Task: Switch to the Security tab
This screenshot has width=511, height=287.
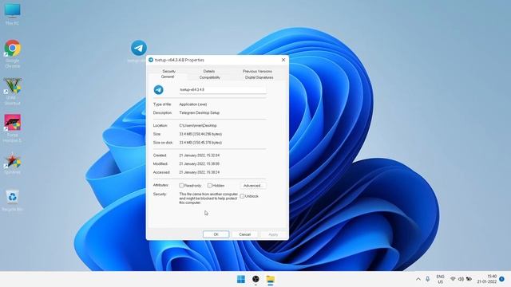Action: pos(168,71)
